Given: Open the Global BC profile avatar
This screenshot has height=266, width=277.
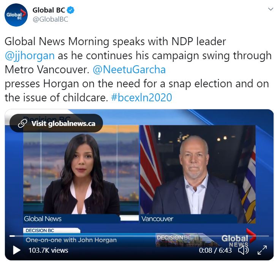Looking at the screenshot, I should tap(16, 15).
